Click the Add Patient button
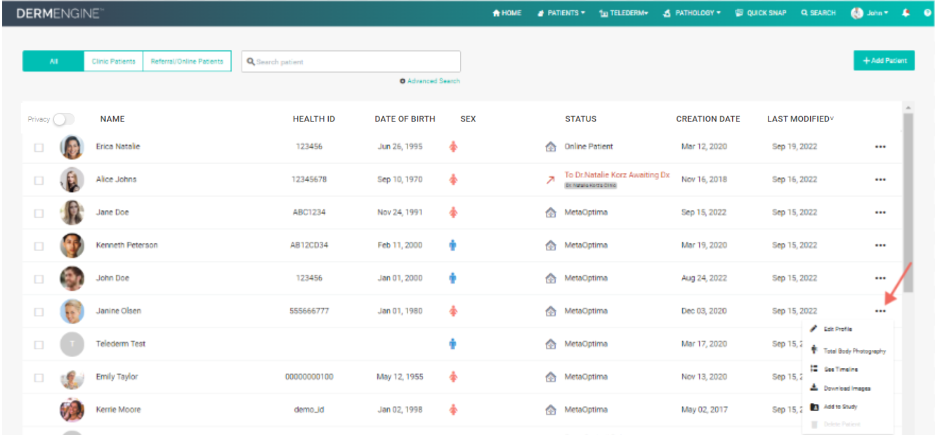This screenshot has width=935, height=442. point(884,60)
